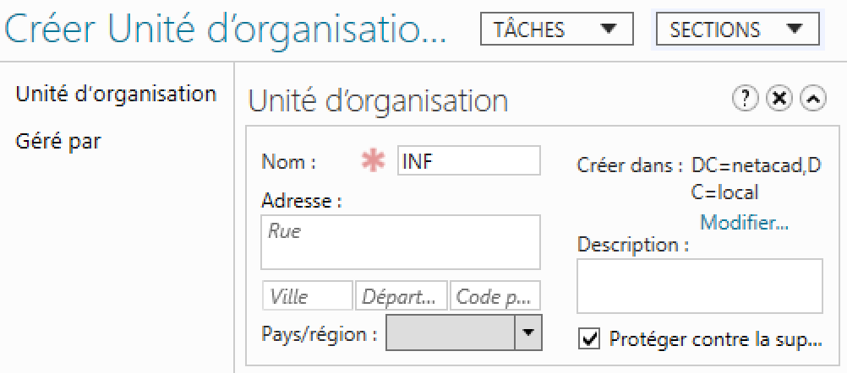Expand the Pays/région combo box

[528, 332]
